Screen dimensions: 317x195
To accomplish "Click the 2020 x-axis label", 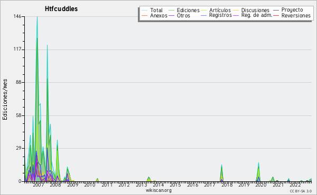I will pos(261,184).
